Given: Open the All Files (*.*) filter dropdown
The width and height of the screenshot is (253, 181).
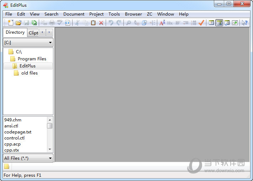Looking at the screenshot, I should [x=28, y=158].
